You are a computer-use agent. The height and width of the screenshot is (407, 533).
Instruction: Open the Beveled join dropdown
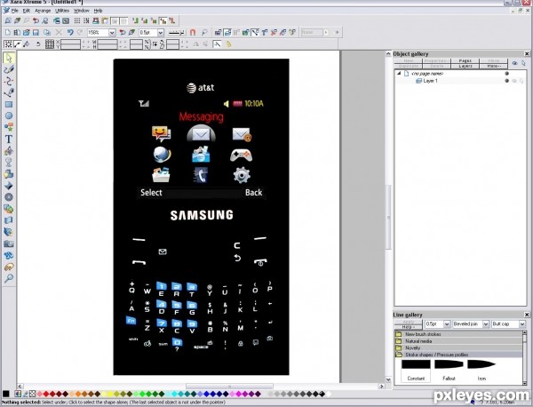point(485,324)
